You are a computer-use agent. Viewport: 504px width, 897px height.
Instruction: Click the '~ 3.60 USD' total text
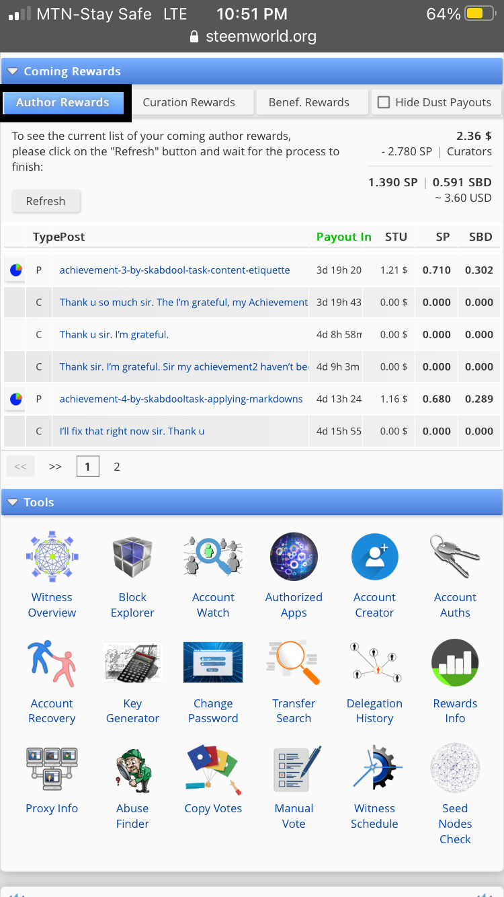tap(463, 198)
